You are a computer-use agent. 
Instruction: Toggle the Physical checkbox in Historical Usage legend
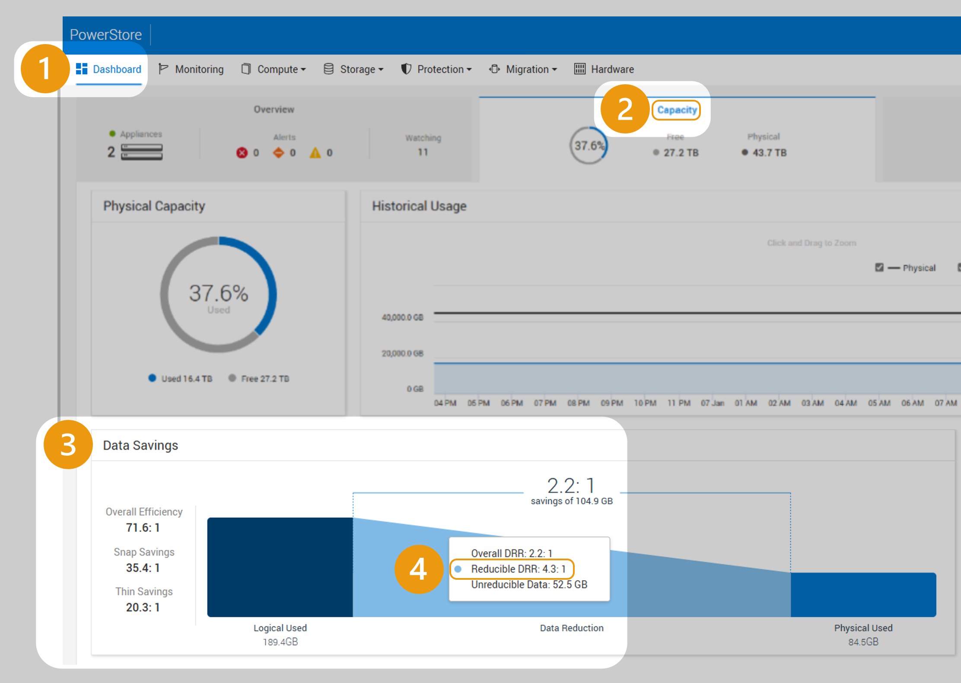click(x=879, y=267)
